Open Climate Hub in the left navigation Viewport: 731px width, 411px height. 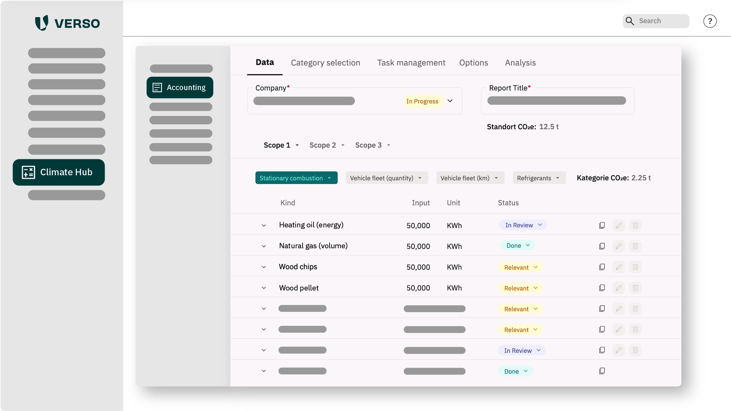pos(59,172)
